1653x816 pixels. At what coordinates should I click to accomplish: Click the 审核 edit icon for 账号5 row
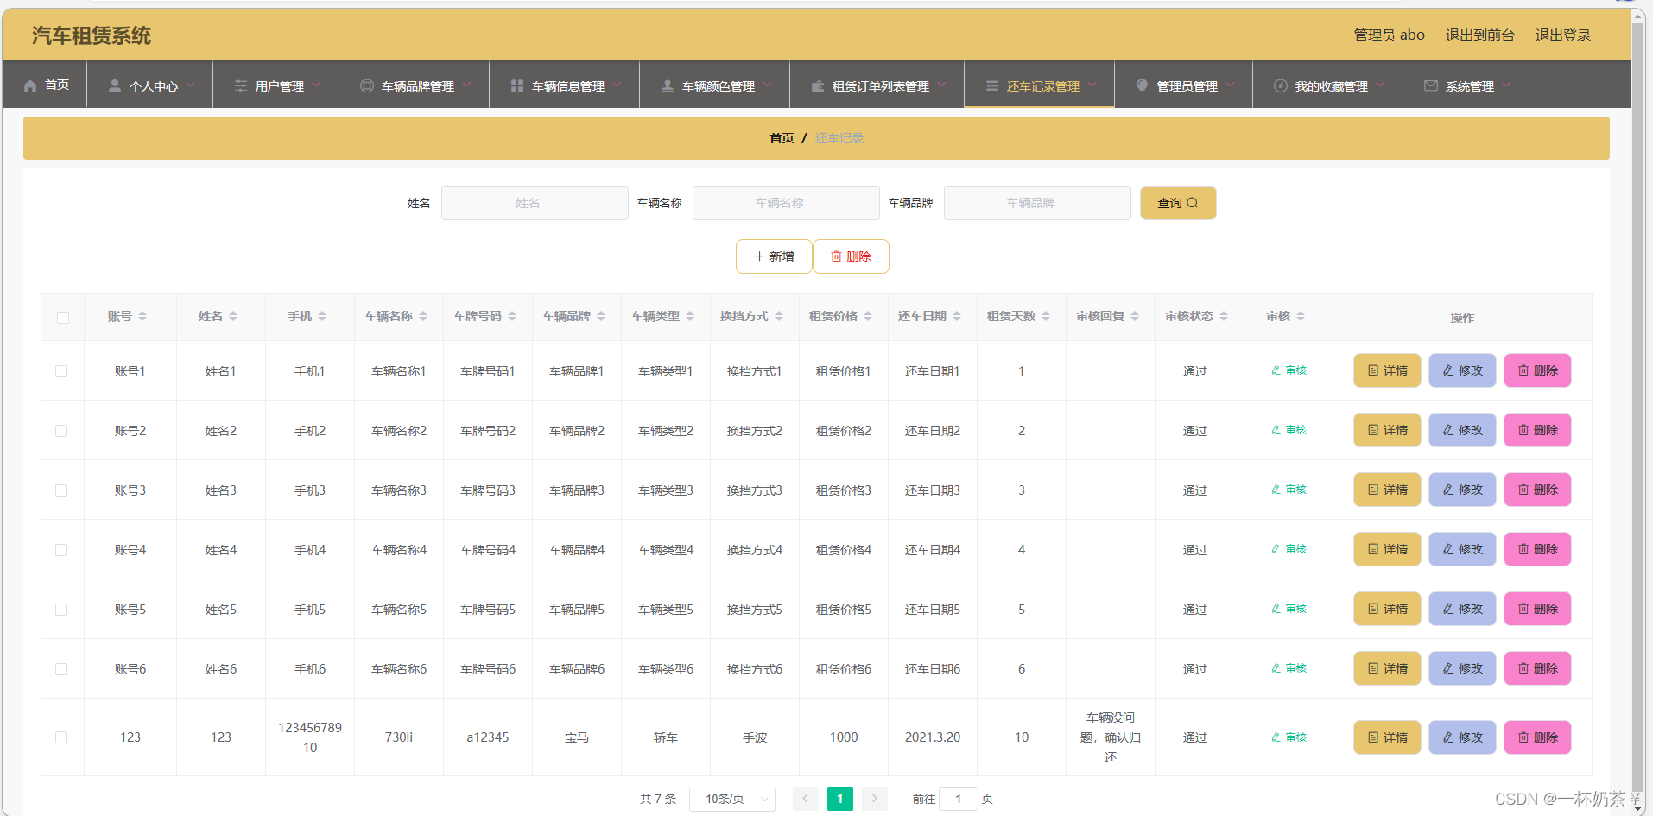(1276, 609)
